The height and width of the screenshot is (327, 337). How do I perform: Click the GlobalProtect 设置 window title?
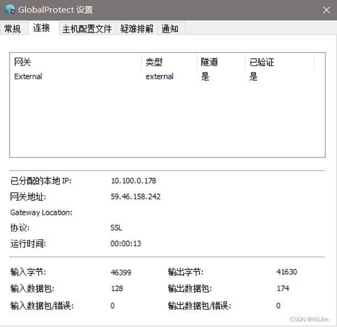55,10
